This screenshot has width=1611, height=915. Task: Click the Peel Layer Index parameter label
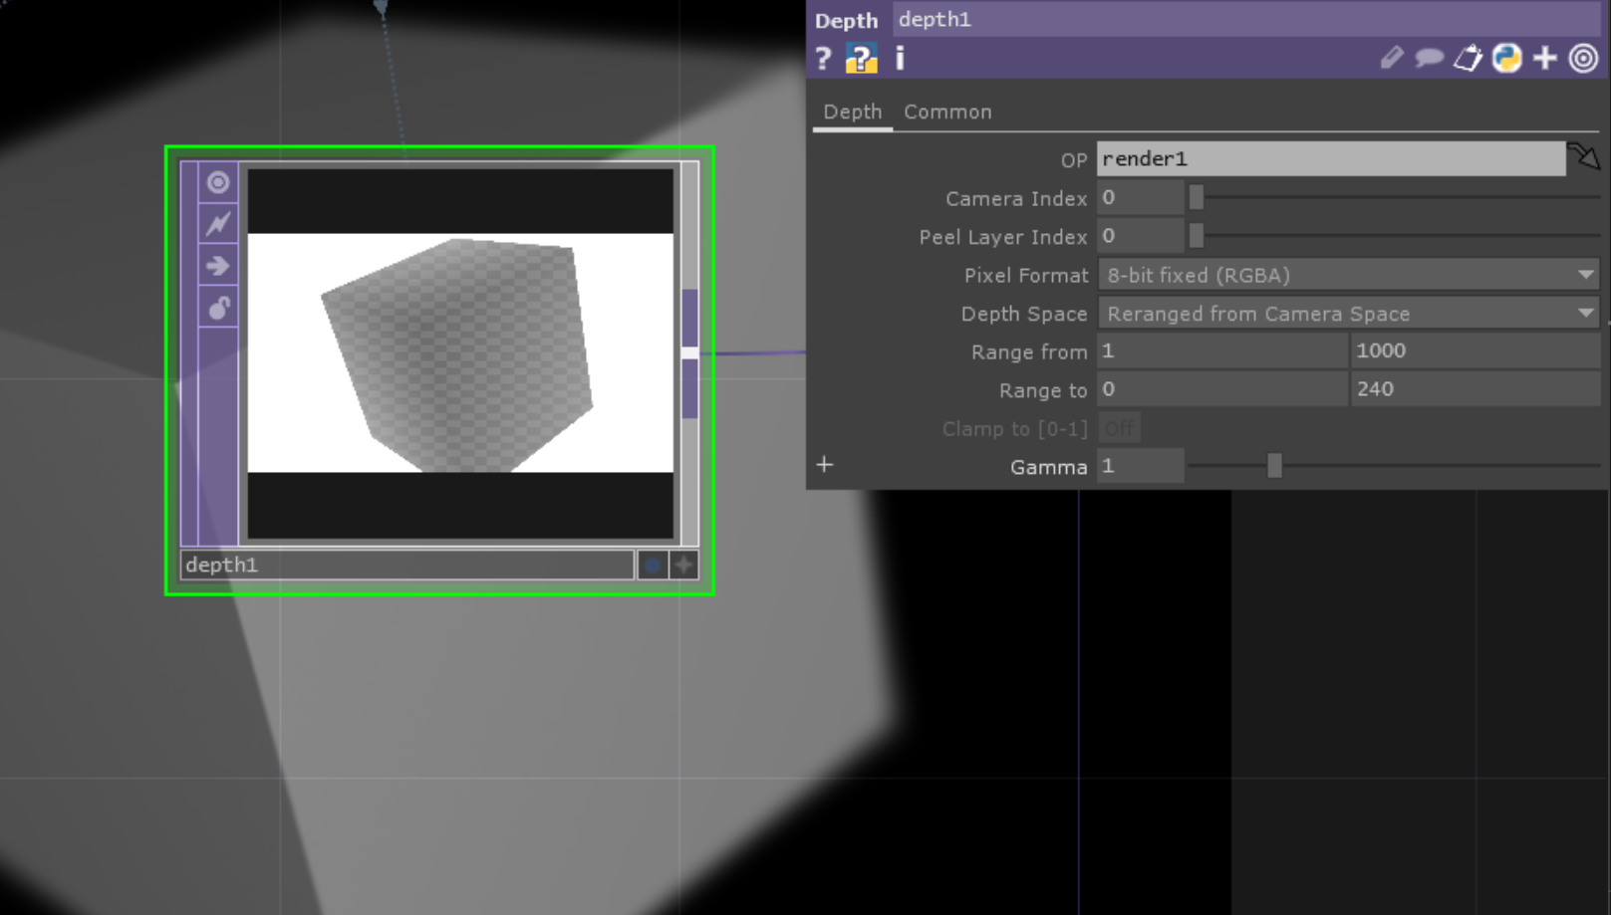[1002, 237]
